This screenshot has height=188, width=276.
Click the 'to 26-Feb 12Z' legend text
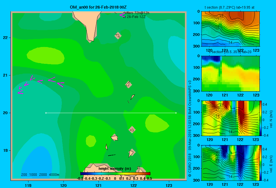tap(134, 17)
